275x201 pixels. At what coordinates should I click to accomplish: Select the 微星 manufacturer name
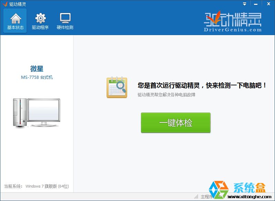click(37, 68)
